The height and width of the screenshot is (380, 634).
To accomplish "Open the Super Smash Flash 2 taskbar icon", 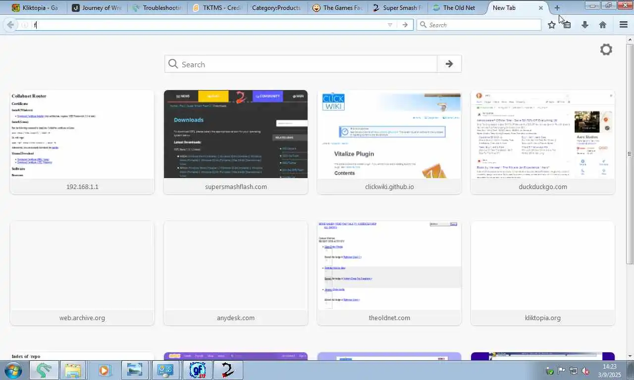I will click(227, 370).
